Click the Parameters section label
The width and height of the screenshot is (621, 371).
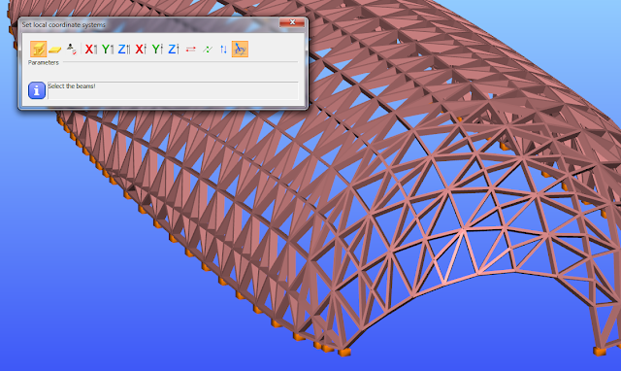tap(43, 62)
